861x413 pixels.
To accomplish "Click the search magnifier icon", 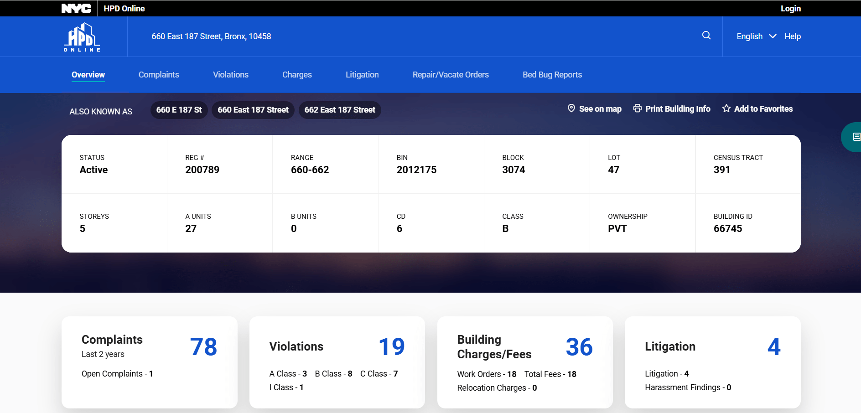I will click(706, 36).
